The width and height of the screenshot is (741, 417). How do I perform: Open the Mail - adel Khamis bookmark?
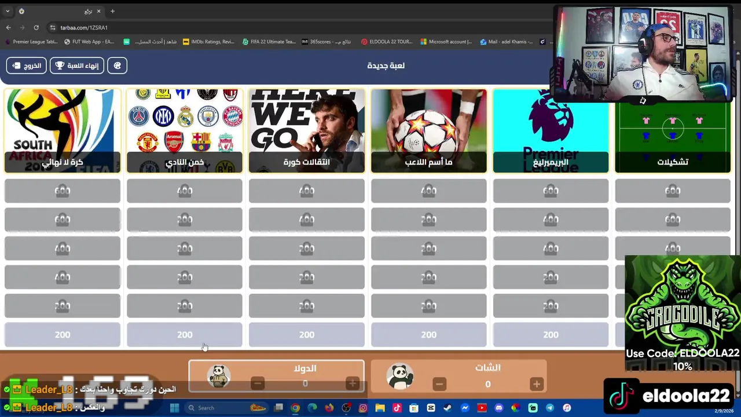[507, 42]
